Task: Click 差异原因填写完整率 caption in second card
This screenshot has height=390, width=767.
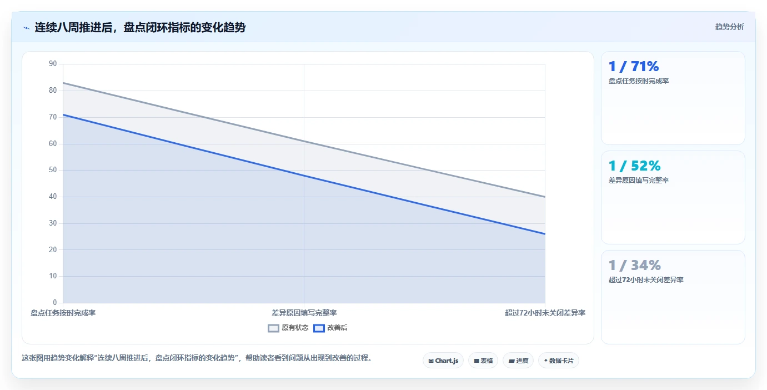Action: point(639,181)
